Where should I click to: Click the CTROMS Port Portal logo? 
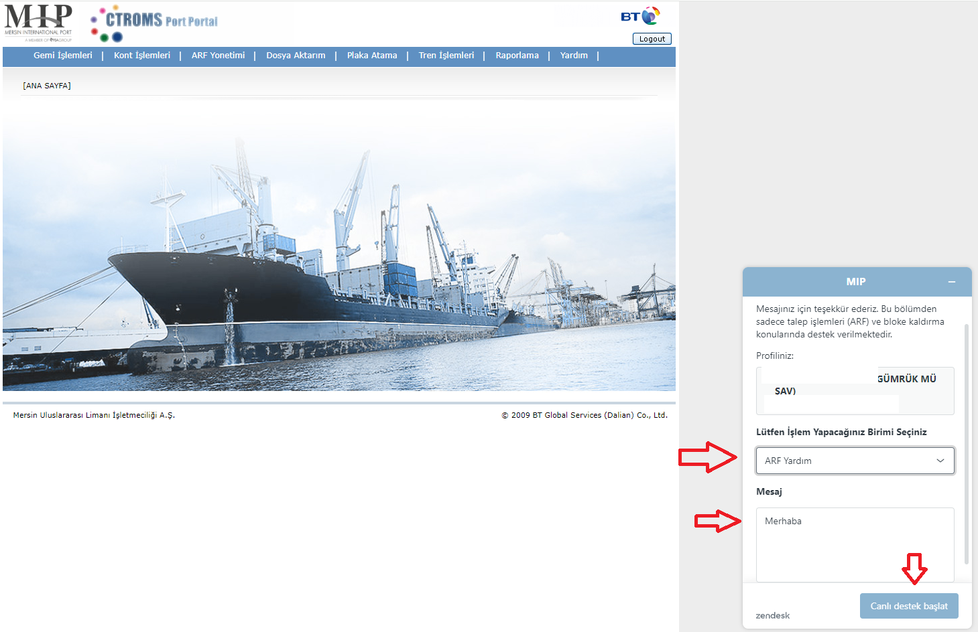click(x=155, y=24)
